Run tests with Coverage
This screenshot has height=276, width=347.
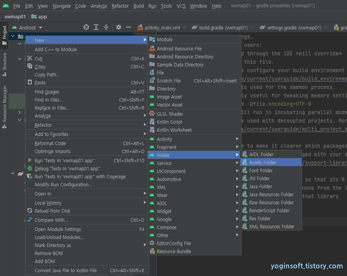(86, 176)
